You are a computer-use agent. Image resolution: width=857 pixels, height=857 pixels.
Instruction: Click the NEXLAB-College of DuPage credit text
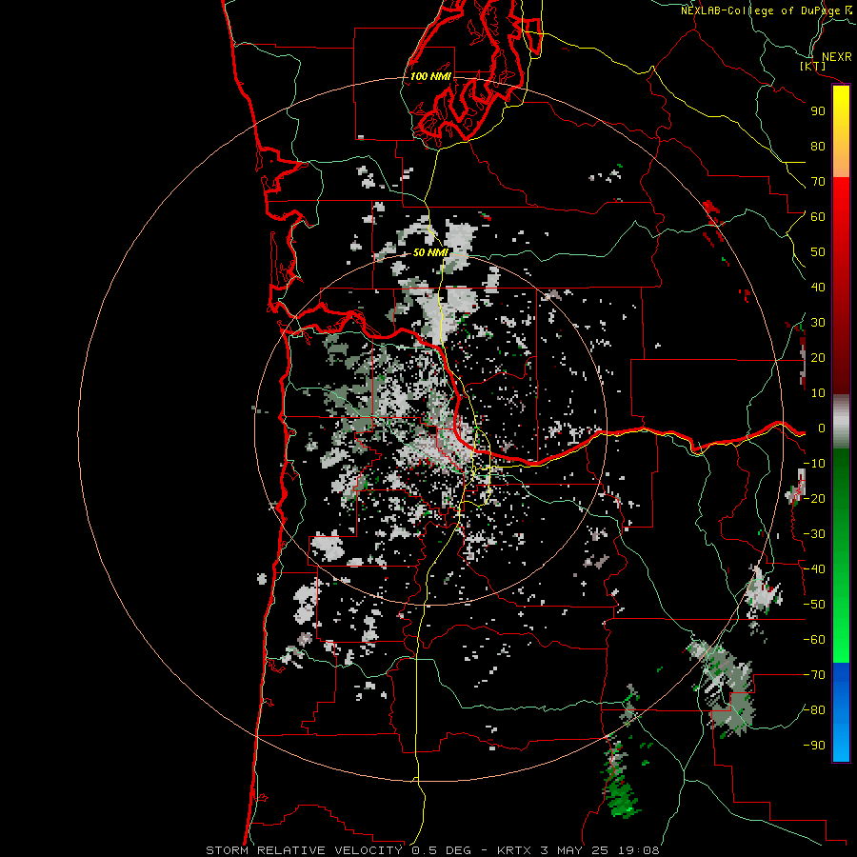tap(767, 10)
